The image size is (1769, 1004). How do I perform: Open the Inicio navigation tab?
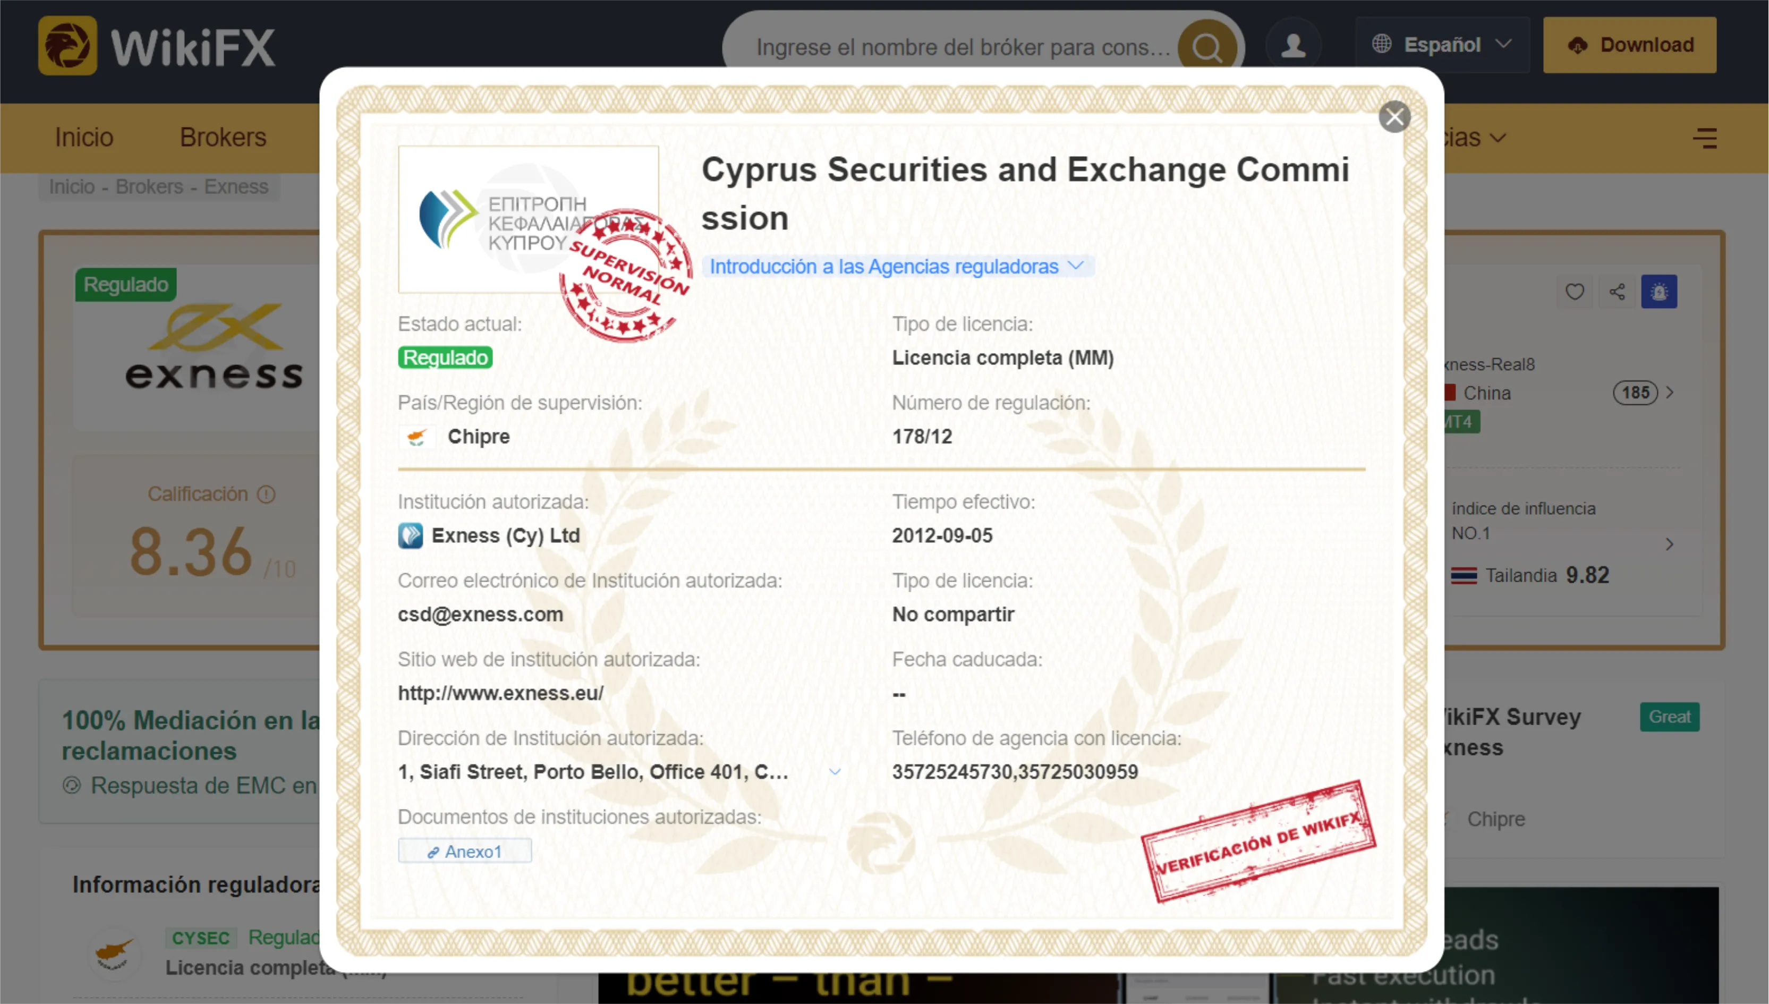pyautogui.click(x=84, y=138)
